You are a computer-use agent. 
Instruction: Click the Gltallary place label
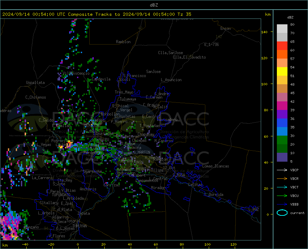point(49,203)
